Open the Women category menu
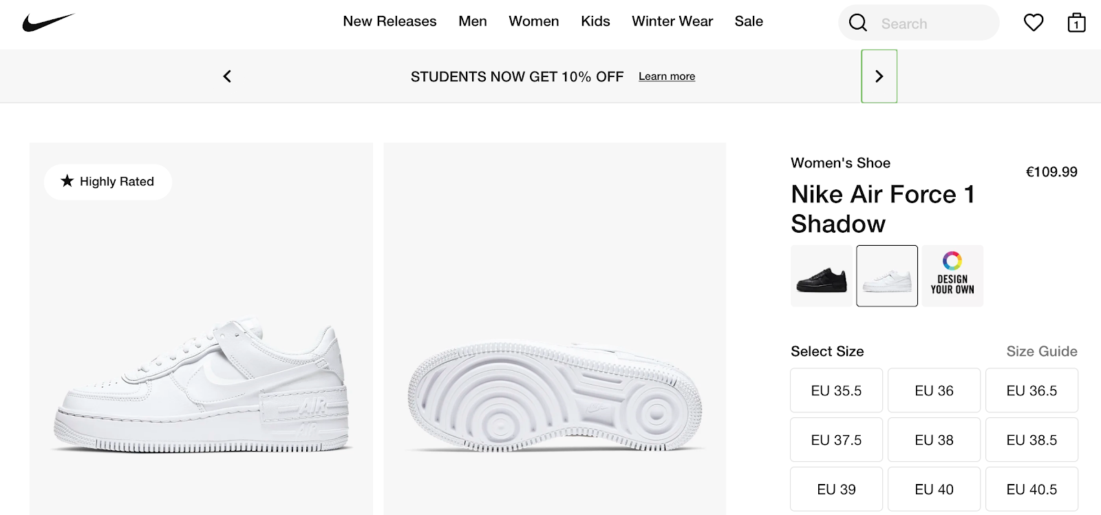1101x515 pixels. [x=534, y=21]
